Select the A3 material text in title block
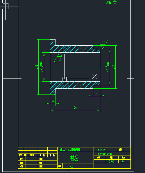 click(71, 166)
